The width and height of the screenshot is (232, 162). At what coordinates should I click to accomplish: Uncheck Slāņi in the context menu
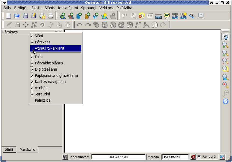point(56,36)
